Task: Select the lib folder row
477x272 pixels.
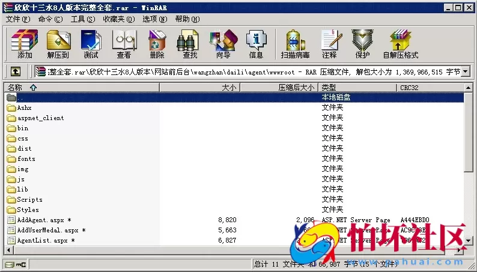Action: (234, 189)
